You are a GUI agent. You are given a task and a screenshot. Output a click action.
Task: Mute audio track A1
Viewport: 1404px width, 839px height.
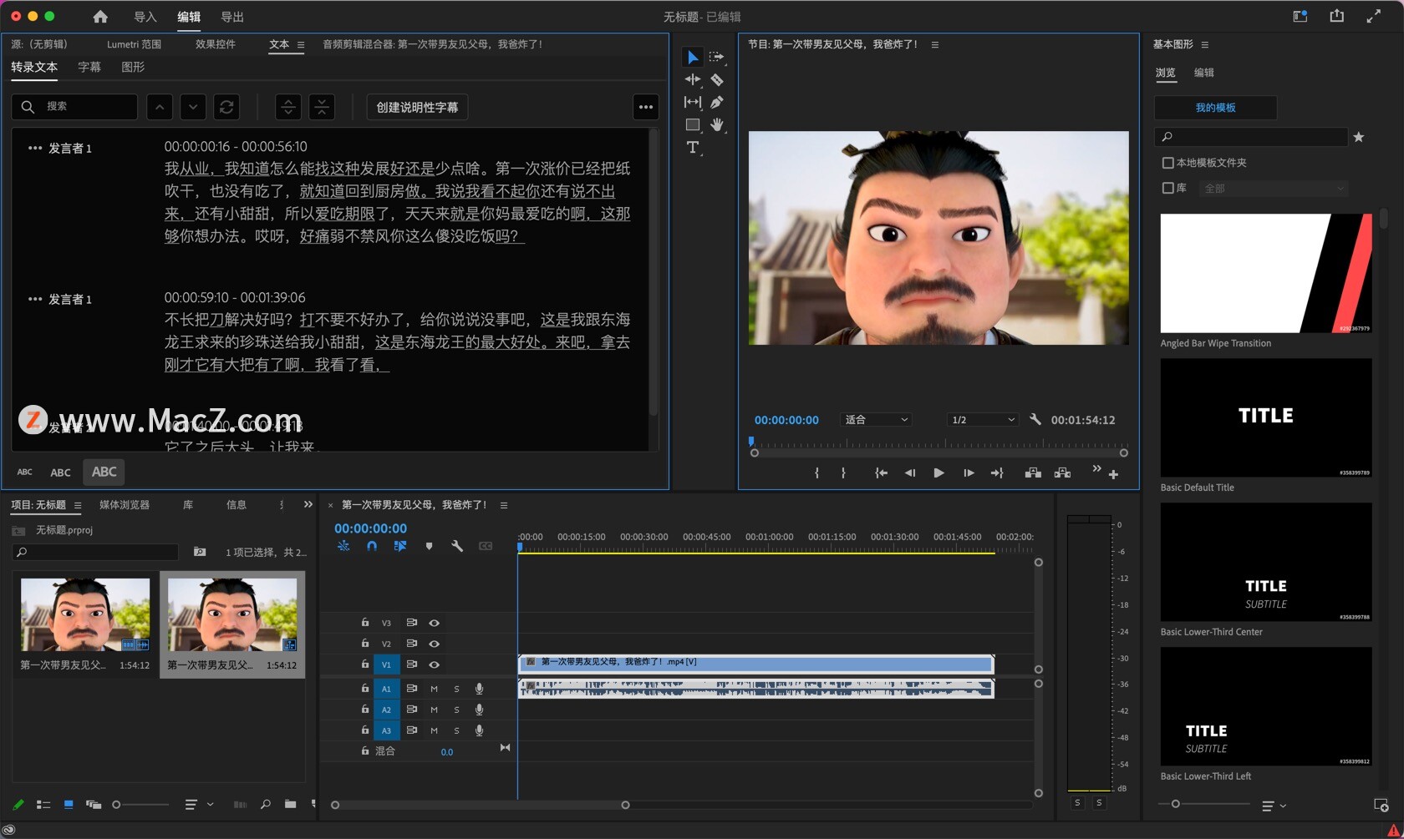tap(434, 689)
